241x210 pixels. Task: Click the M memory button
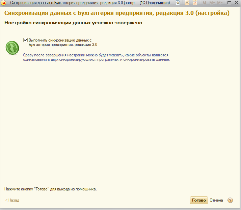click(x=204, y=3)
